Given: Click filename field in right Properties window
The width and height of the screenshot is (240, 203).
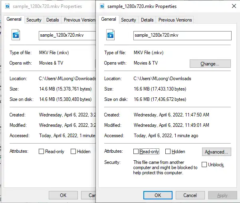Looking at the screenshot, I should pos(182,35).
